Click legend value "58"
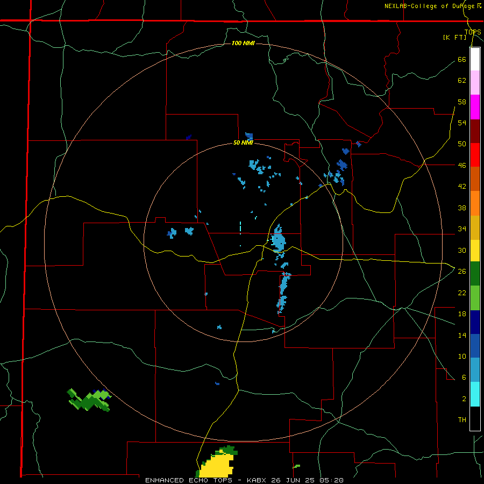484x484 pixels. pos(462,102)
